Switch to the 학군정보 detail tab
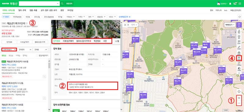This screenshot has width=244, height=112. [97, 41]
